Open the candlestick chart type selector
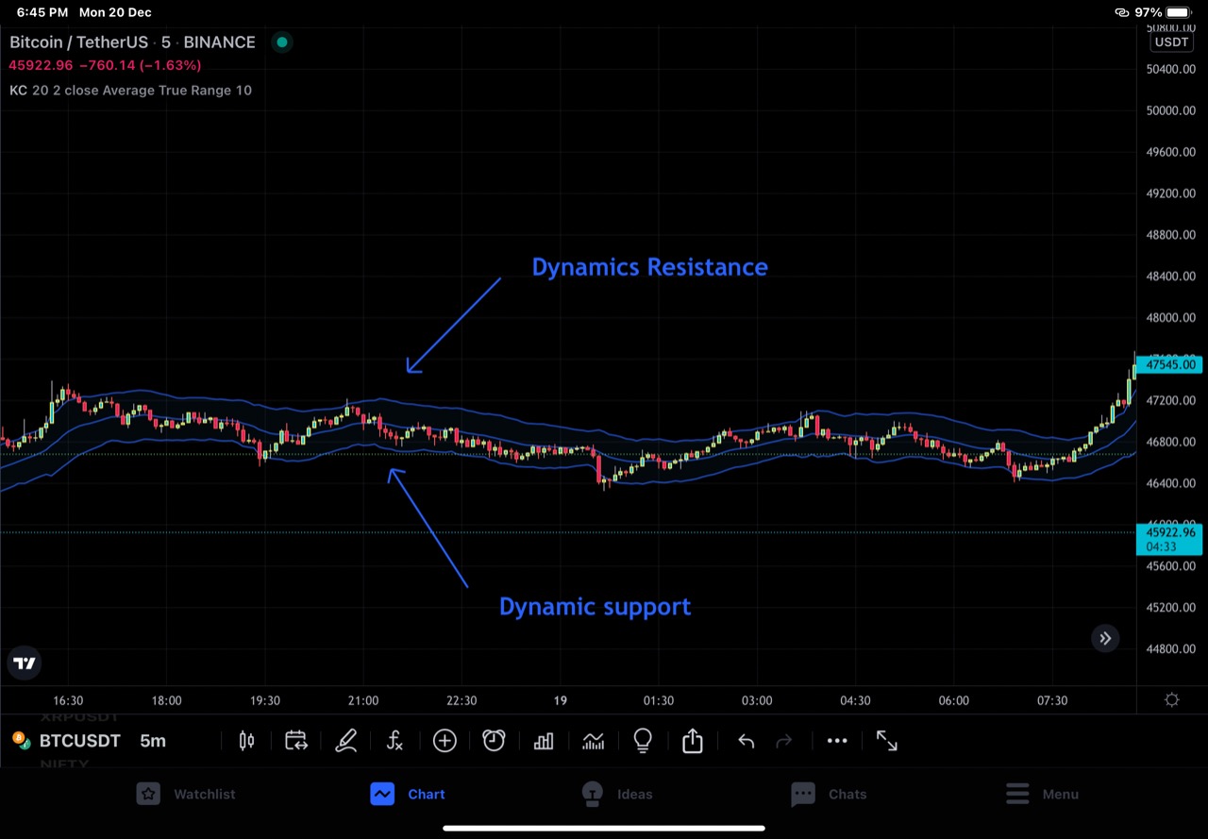This screenshot has height=839, width=1208. click(x=246, y=741)
